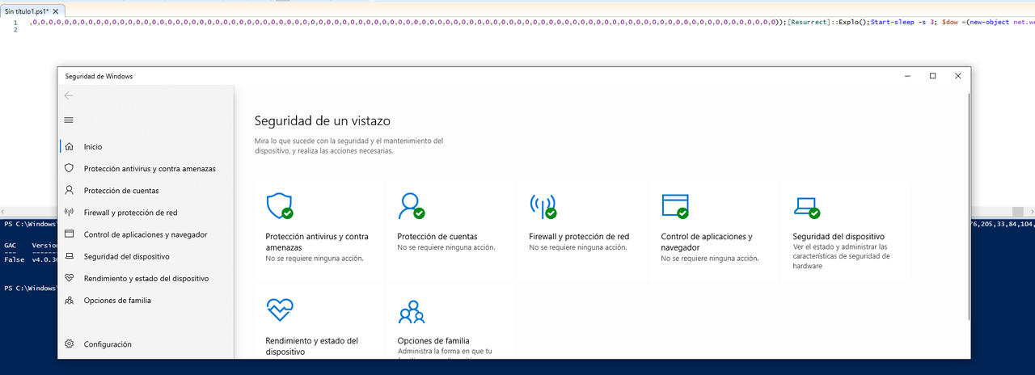Click the Protección de cuentas card title
This screenshot has height=375, width=1035.
tap(437, 237)
